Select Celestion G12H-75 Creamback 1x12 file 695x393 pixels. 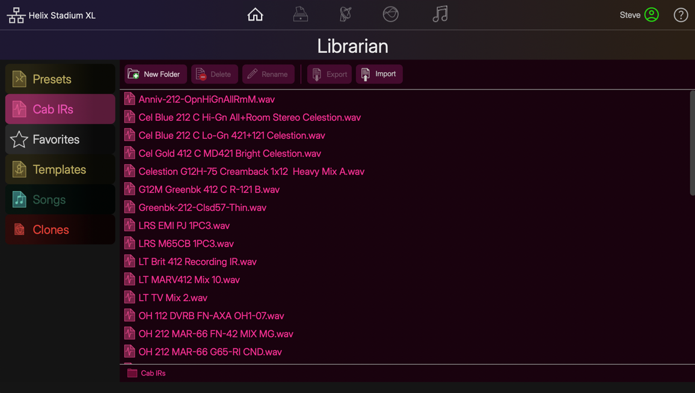(251, 171)
